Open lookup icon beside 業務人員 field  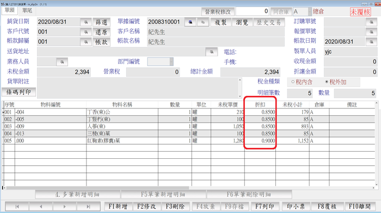click(62, 62)
